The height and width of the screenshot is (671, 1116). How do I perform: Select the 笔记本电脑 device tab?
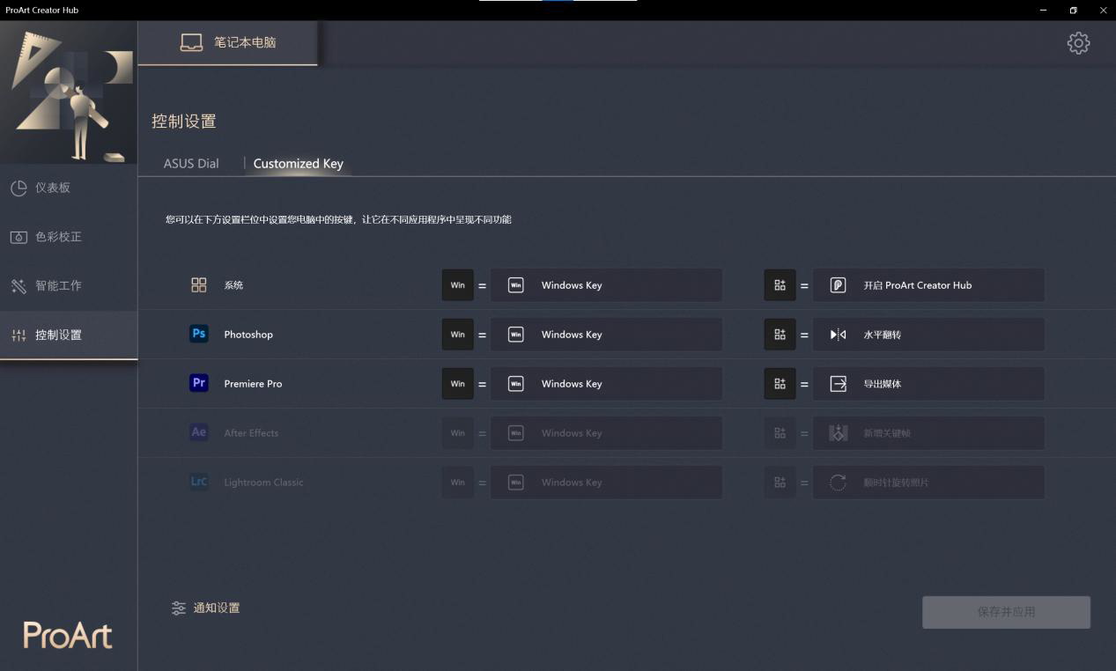[228, 43]
